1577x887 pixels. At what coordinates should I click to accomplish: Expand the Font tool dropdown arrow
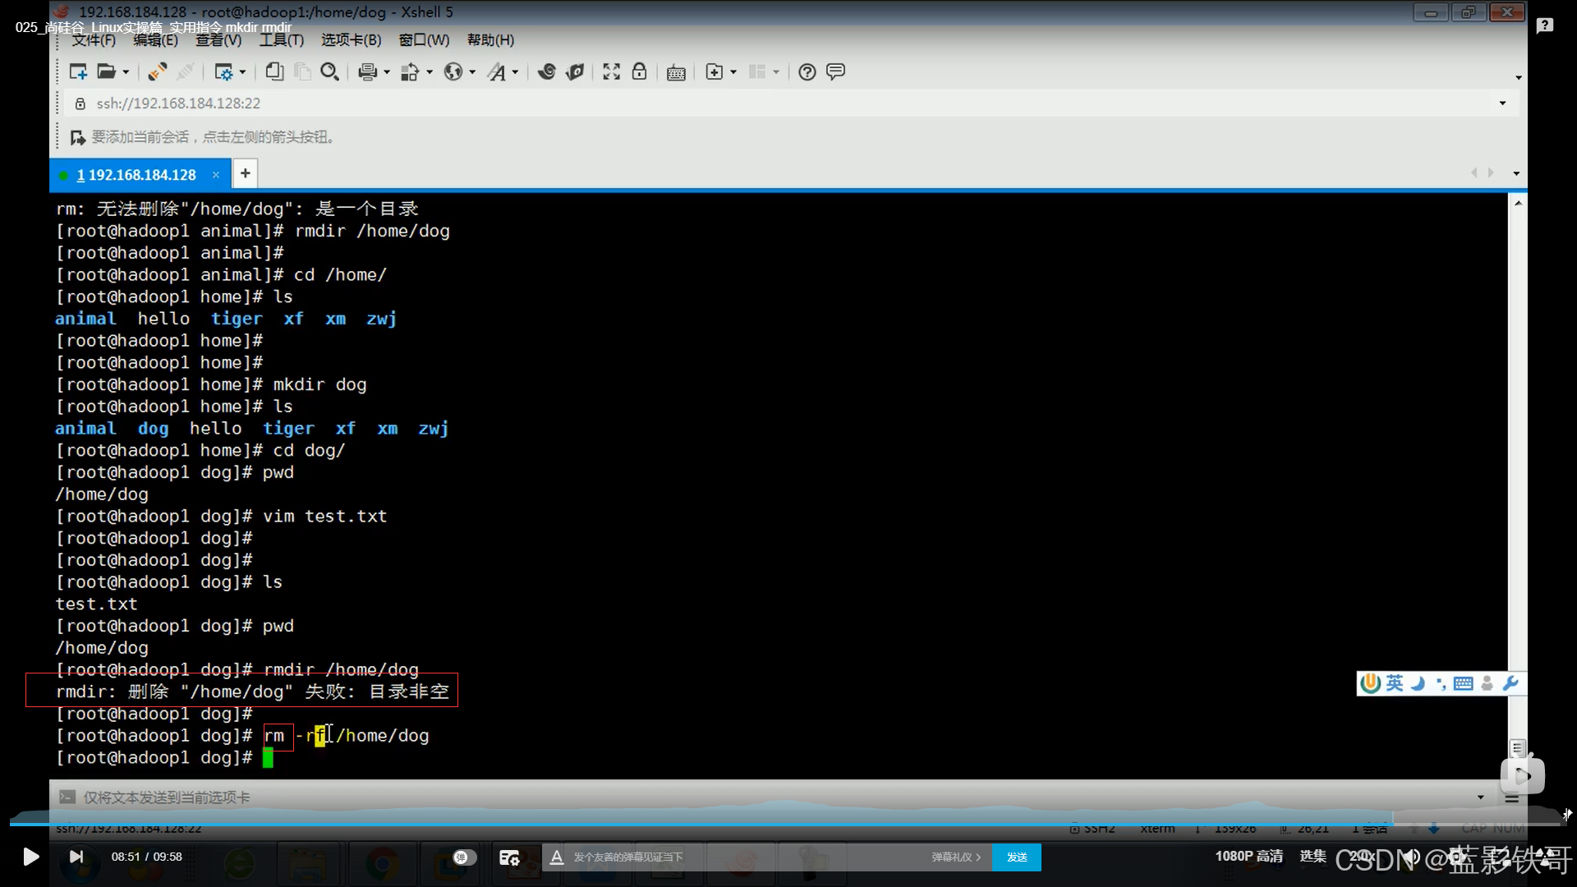coord(515,72)
